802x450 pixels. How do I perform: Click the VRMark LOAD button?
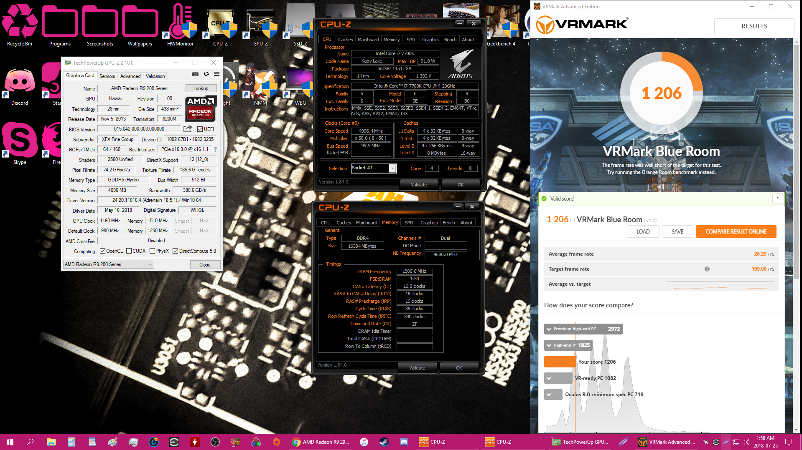coord(643,231)
